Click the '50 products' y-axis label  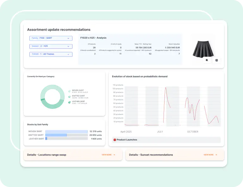(118, 107)
